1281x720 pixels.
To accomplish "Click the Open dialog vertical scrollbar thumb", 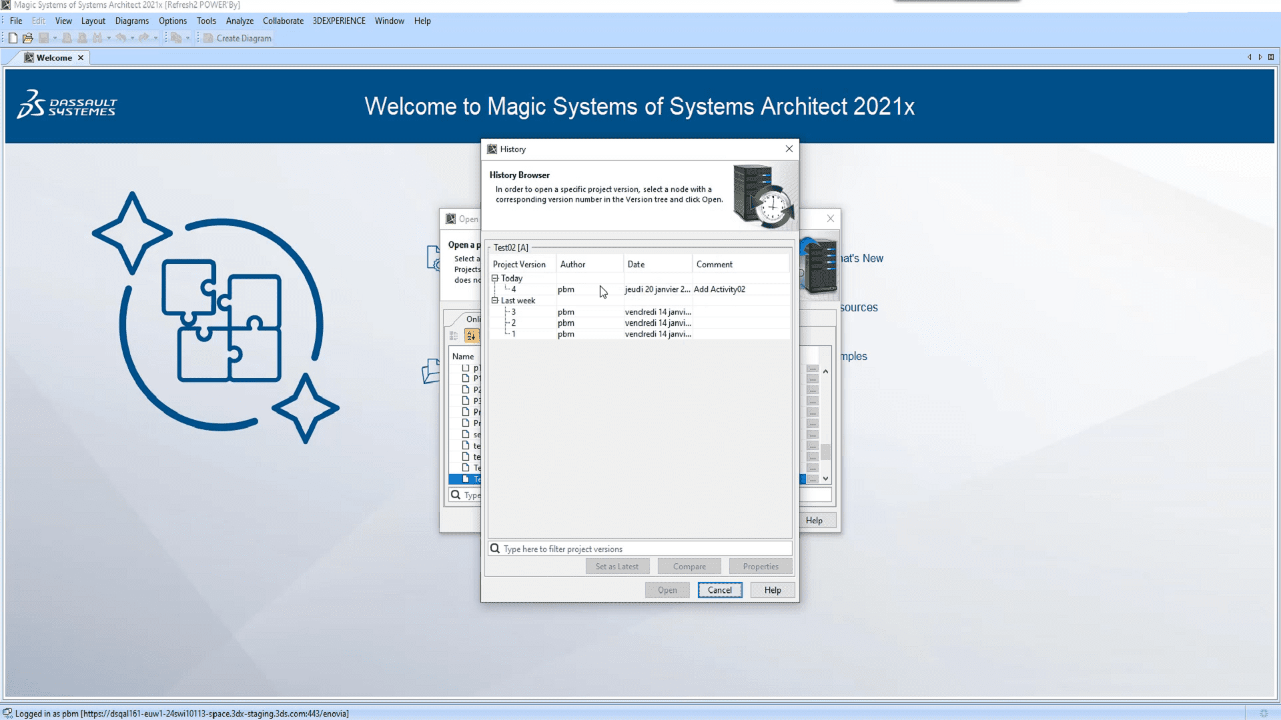I will click(x=826, y=452).
